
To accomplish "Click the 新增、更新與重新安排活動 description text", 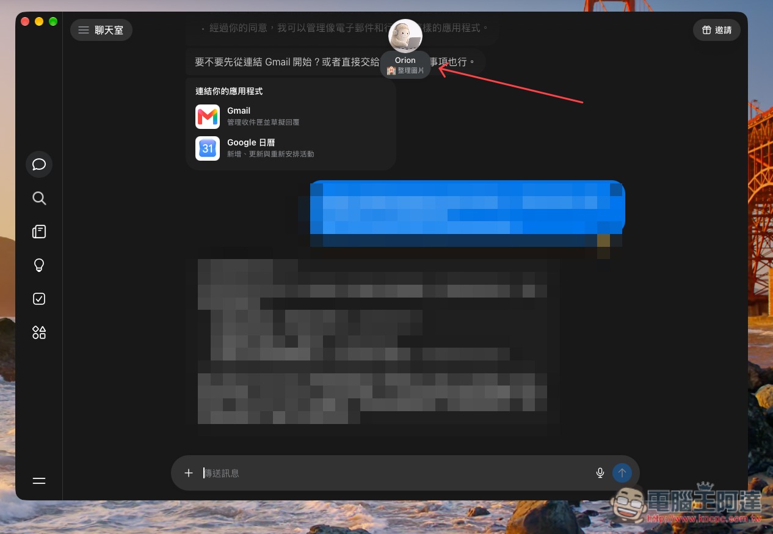I will point(270,154).
